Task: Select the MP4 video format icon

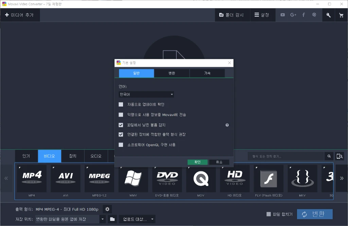Action: [32, 179]
